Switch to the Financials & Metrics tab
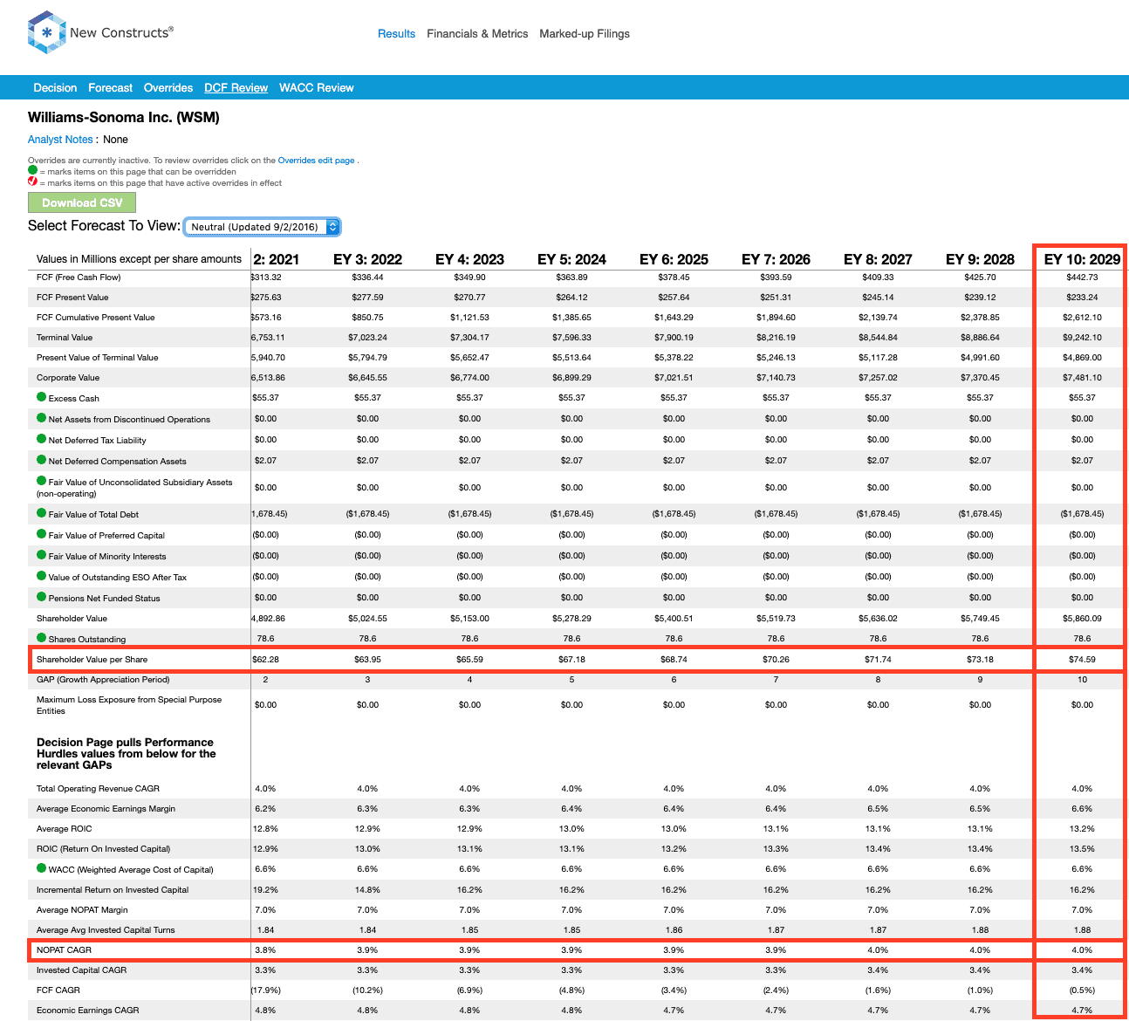 (x=477, y=34)
